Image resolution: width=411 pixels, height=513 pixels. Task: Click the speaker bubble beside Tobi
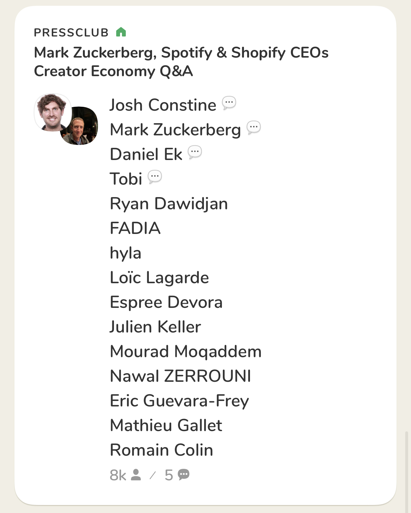[x=155, y=177]
